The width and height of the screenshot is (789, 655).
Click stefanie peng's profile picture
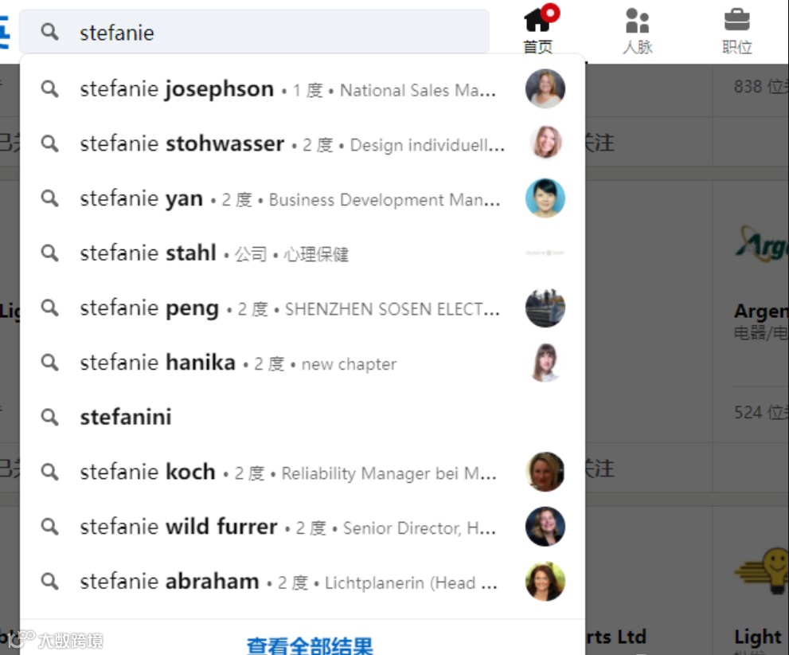click(545, 308)
